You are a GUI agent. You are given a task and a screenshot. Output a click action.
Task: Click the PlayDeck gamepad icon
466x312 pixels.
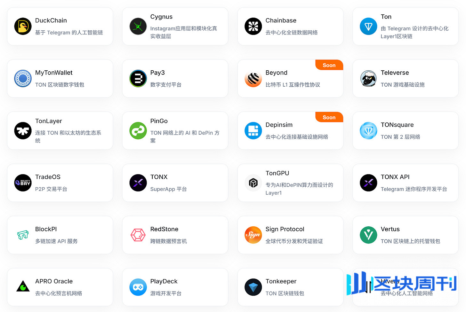click(x=138, y=287)
